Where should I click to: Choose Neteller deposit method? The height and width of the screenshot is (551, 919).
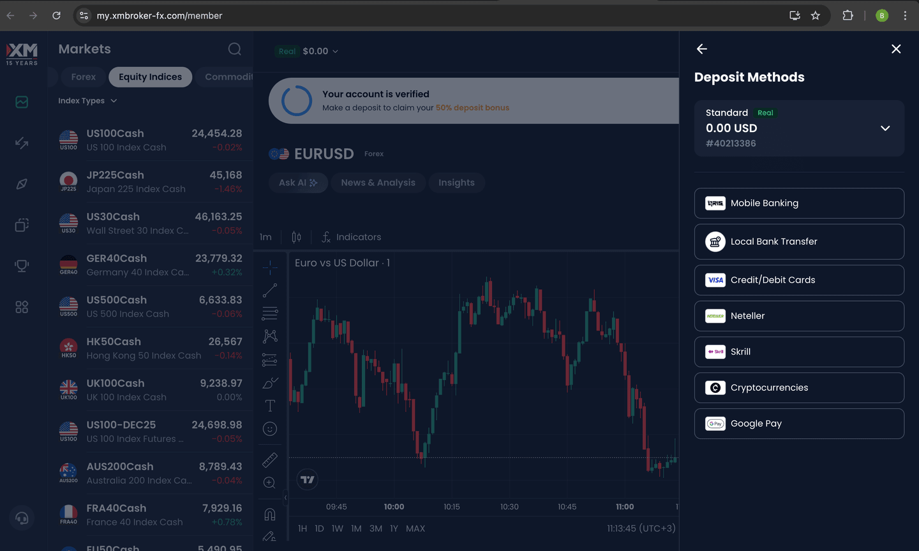tap(799, 316)
